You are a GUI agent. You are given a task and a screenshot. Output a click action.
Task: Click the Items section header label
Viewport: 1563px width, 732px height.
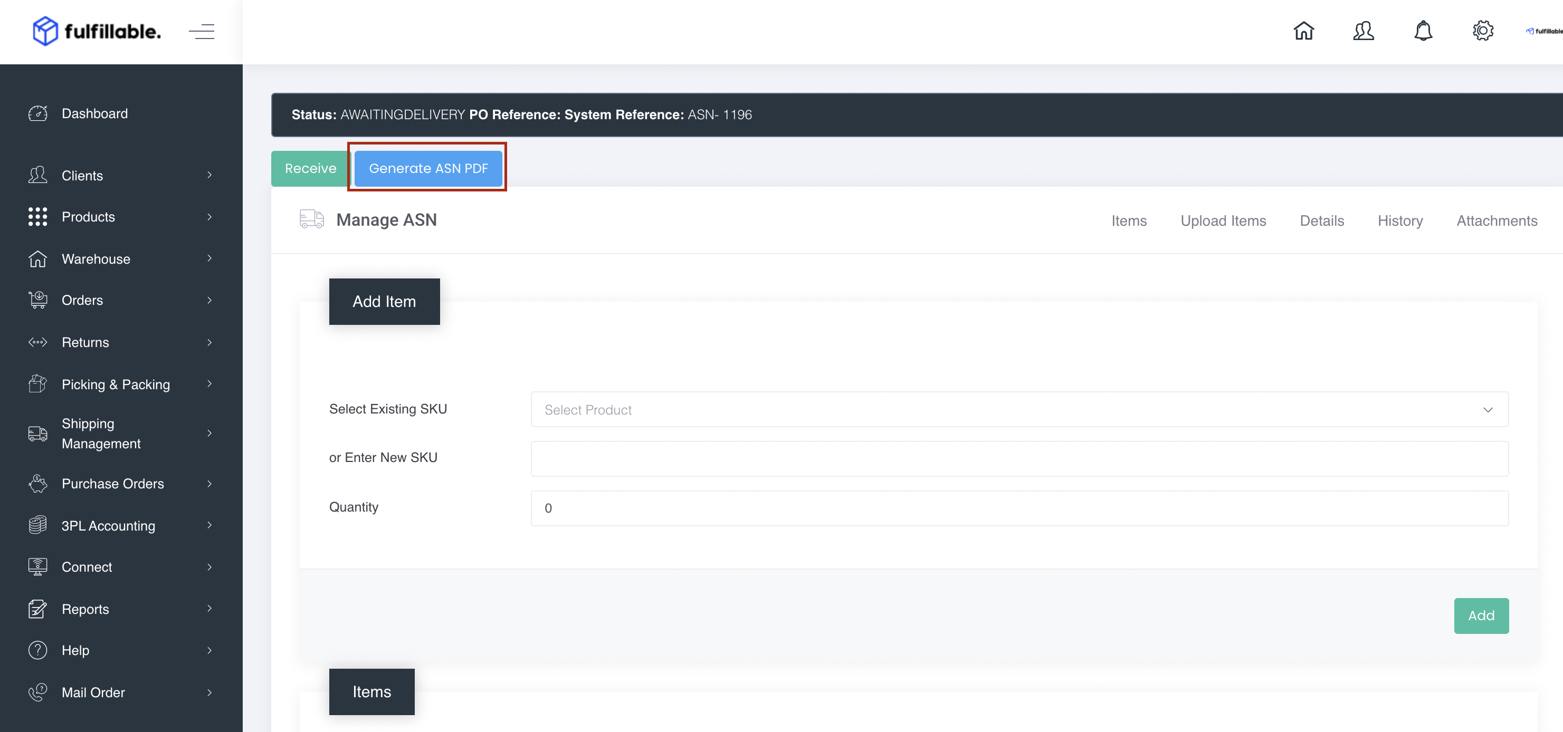pyautogui.click(x=372, y=692)
